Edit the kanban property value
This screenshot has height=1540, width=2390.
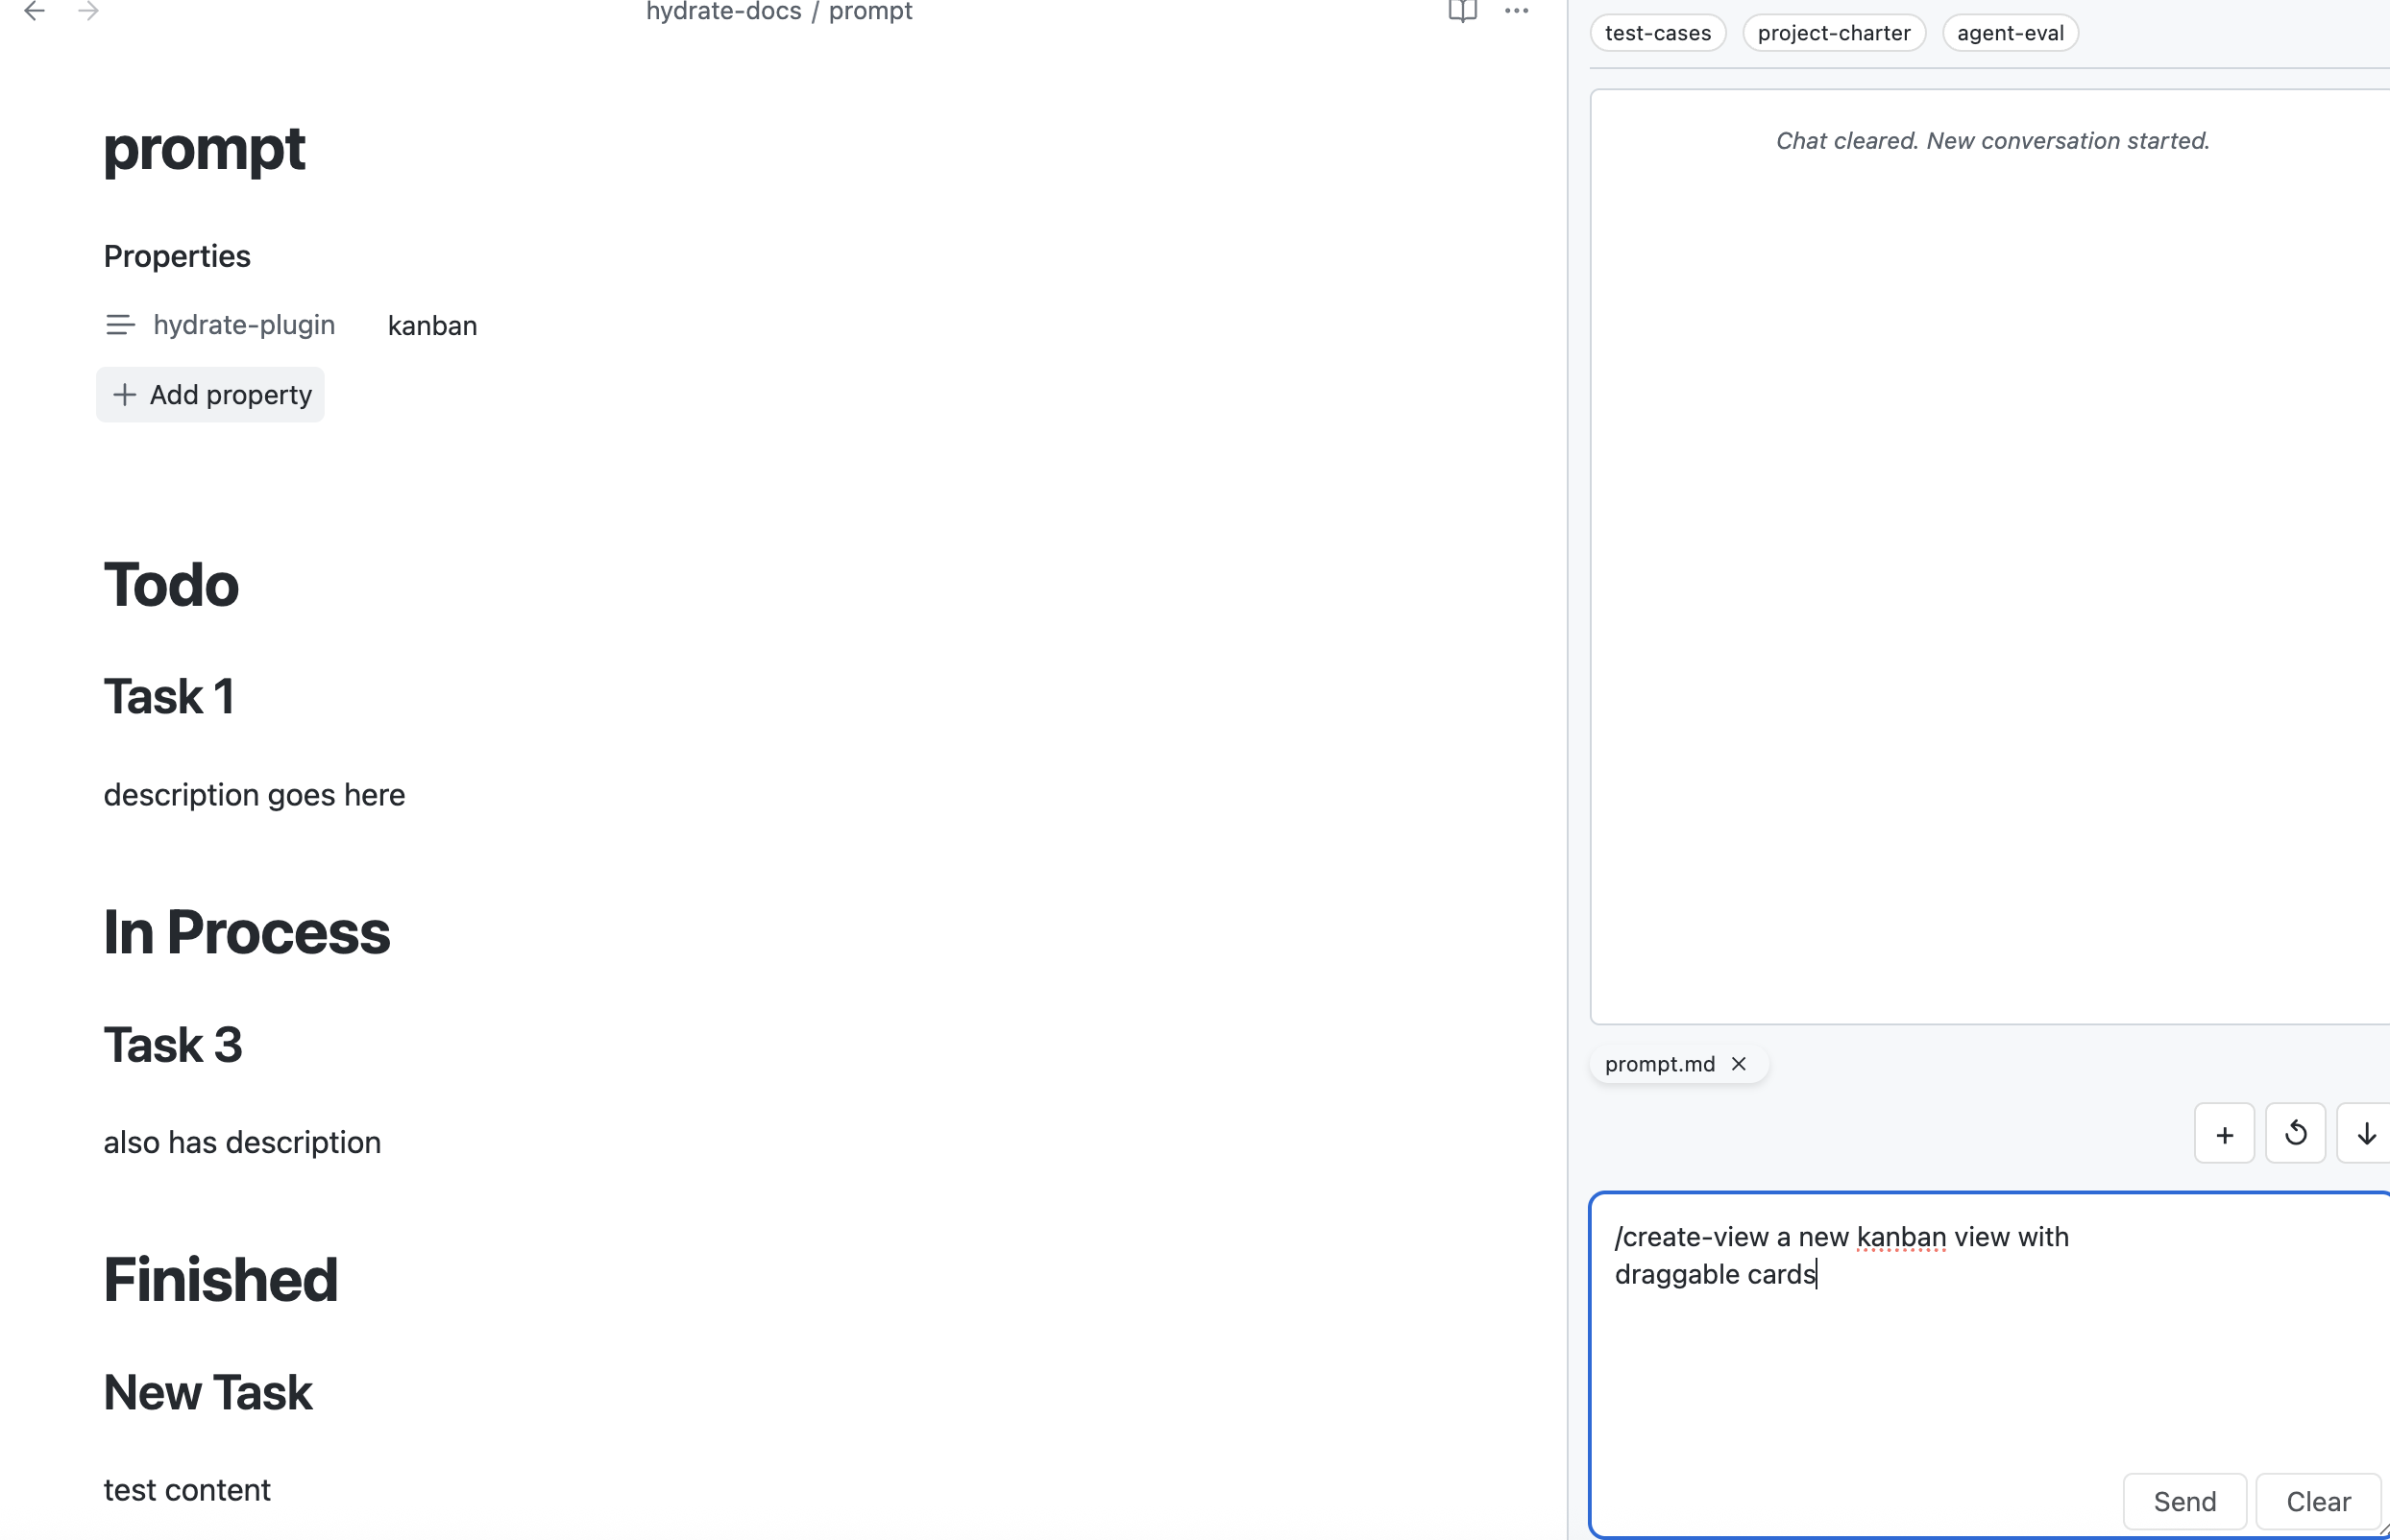[431, 324]
